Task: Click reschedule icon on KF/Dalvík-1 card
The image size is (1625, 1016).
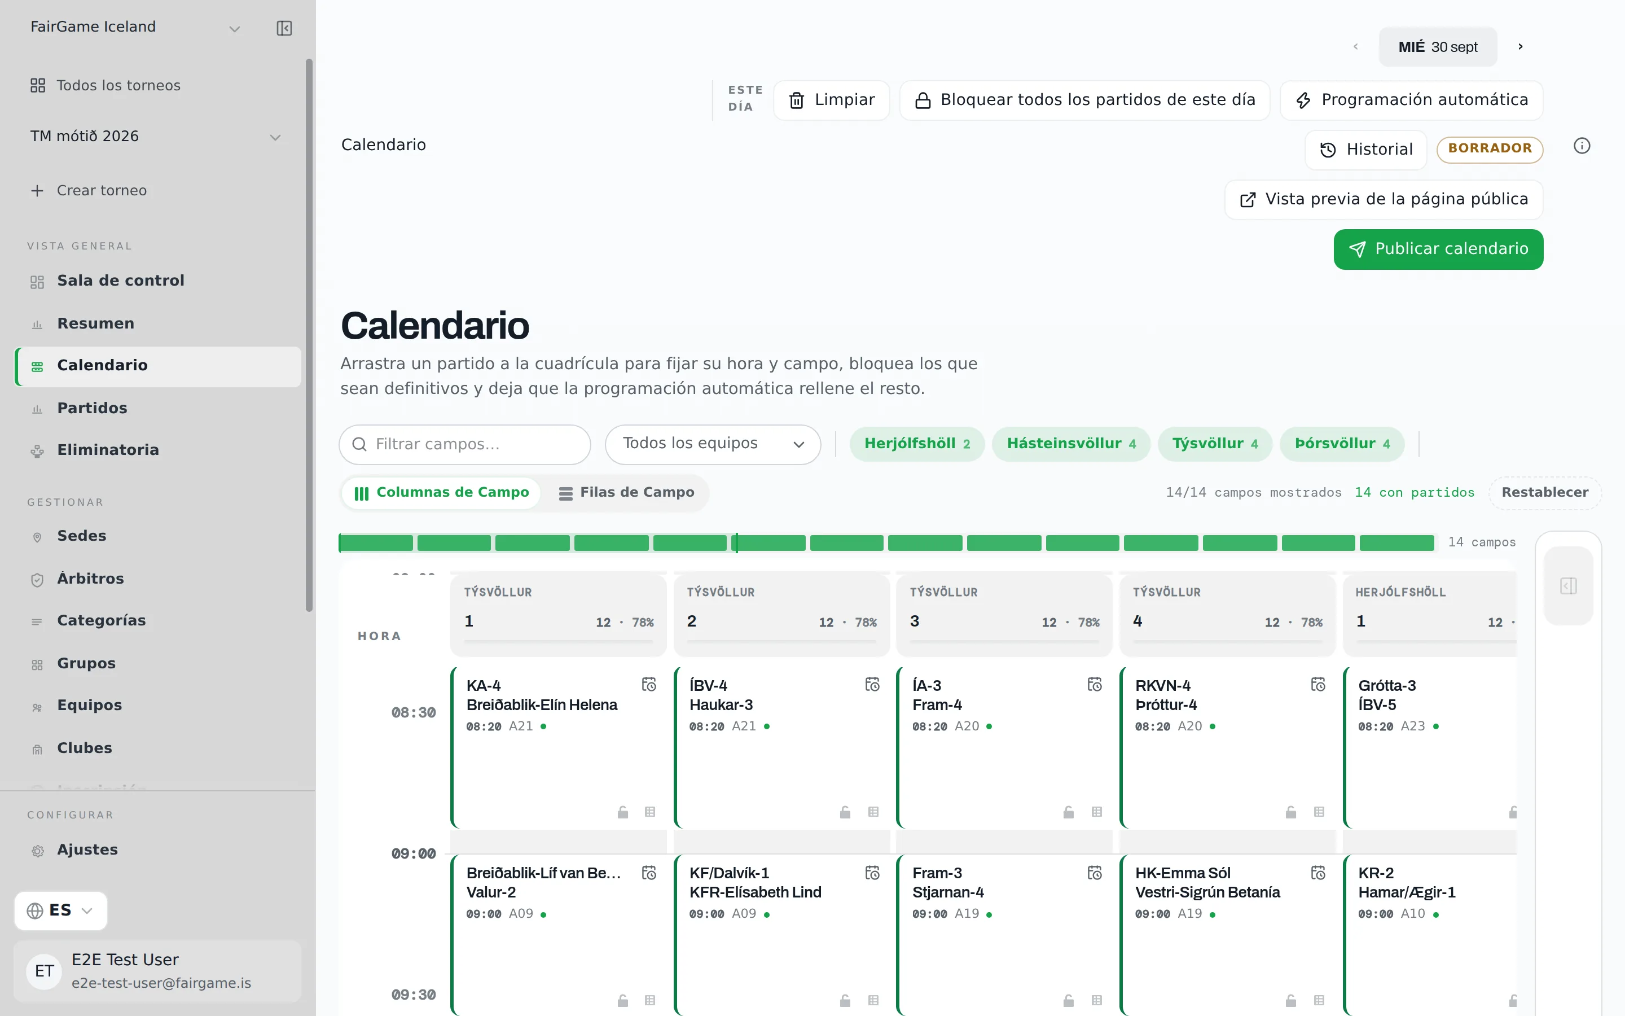Action: click(x=872, y=873)
